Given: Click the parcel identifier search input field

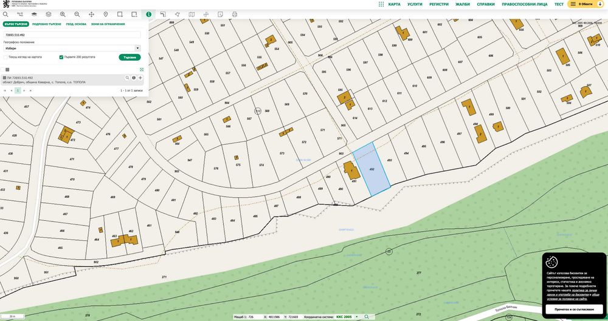Looking at the screenshot, I should (x=72, y=35).
